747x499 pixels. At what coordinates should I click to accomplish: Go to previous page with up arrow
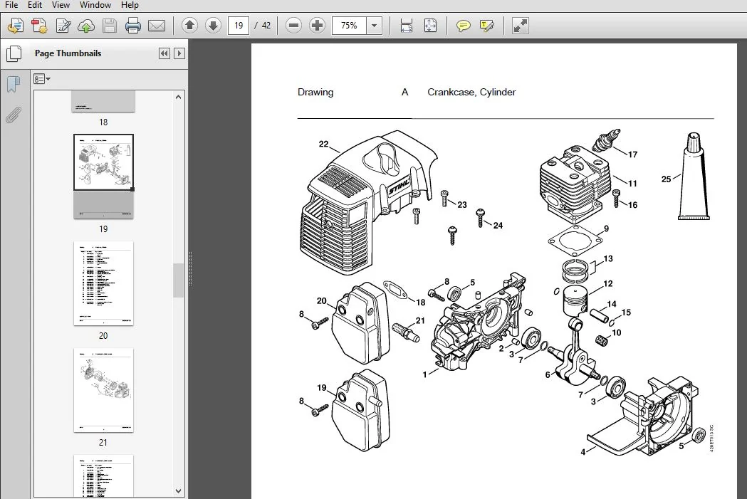[x=189, y=26]
